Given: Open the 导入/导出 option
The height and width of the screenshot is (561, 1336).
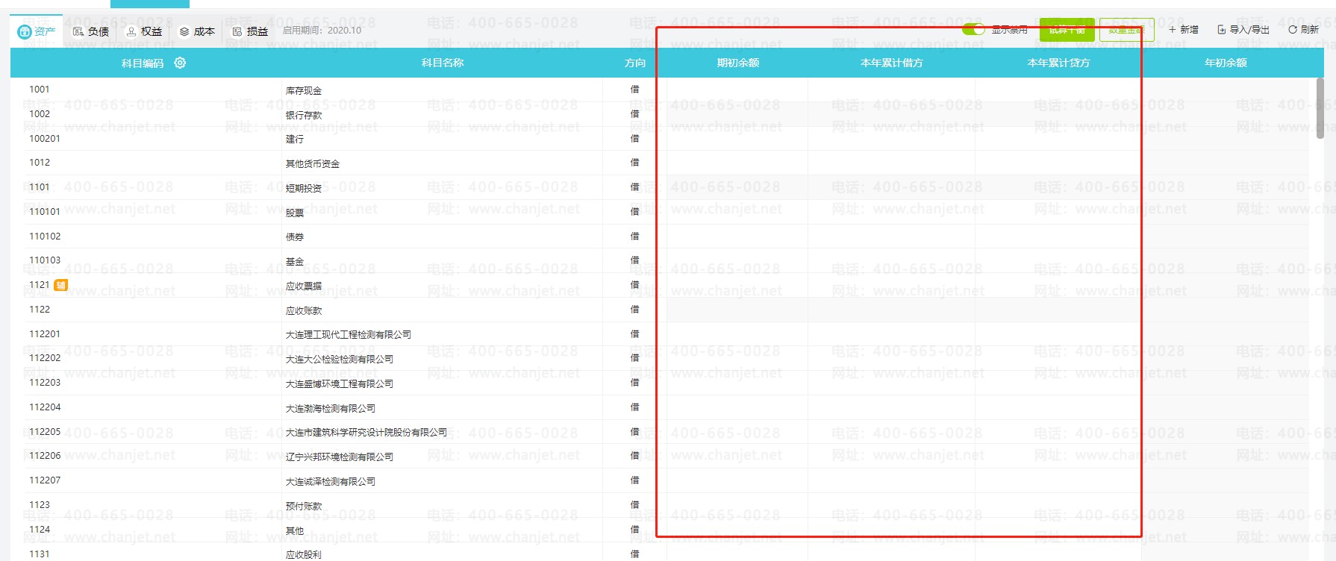Looking at the screenshot, I should click(1243, 30).
